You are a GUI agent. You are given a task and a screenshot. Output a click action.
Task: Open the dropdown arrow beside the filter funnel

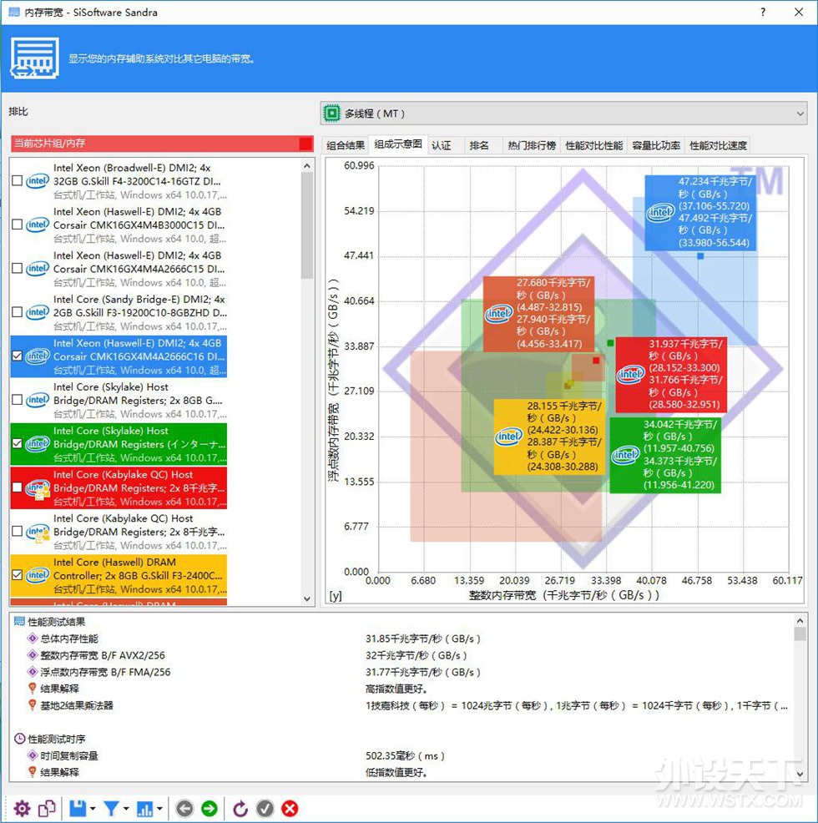click(x=127, y=809)
